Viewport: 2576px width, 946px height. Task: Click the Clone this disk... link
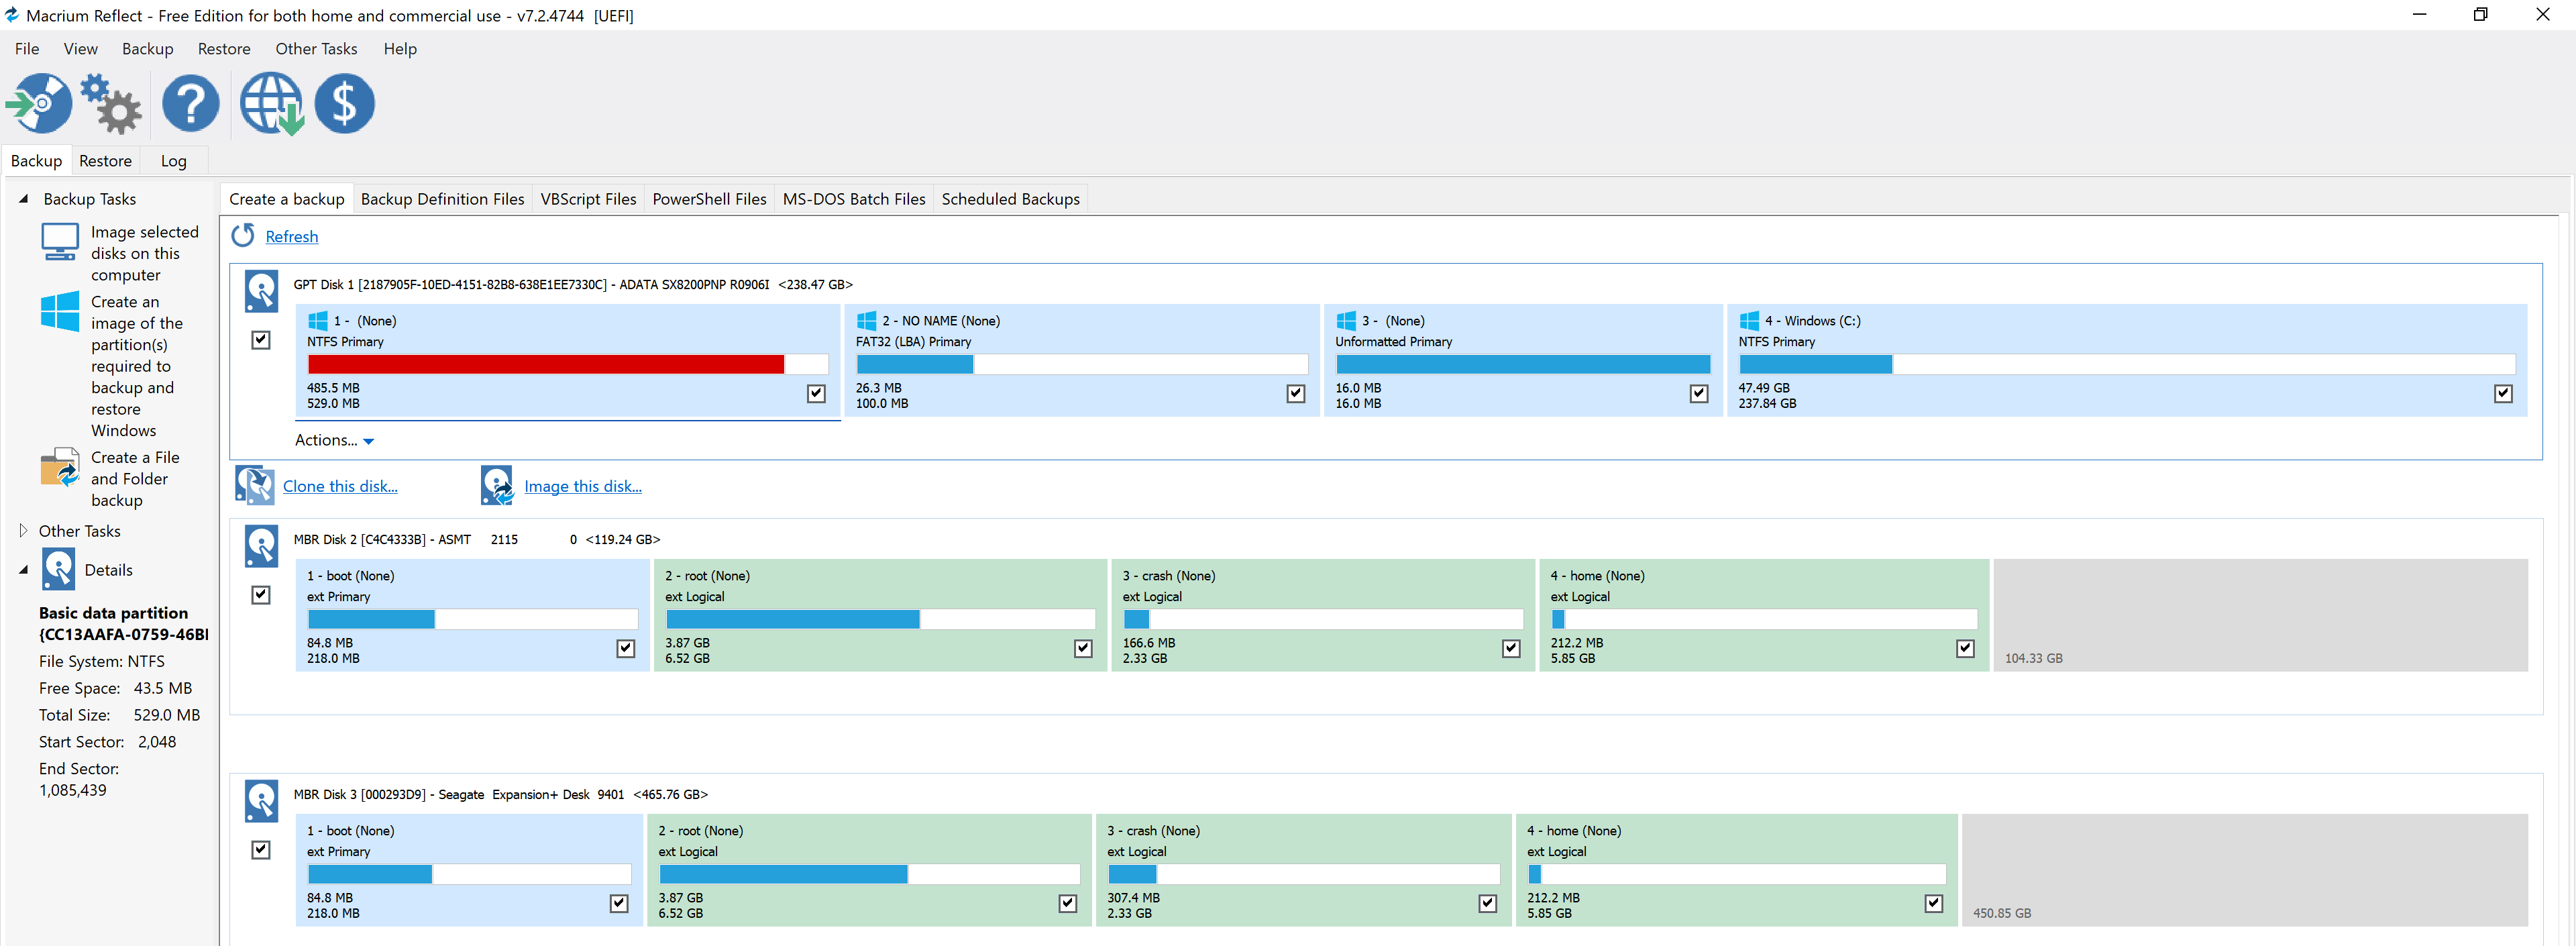click(x=340, y=486)
